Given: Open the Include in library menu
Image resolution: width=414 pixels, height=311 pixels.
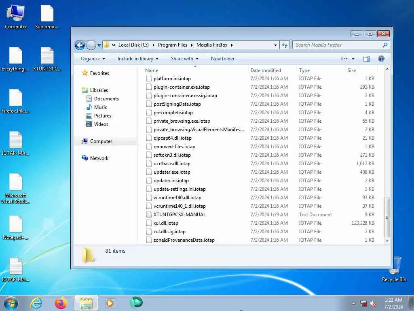Looking at the screenshot, I should pyautogui.click(x=138, y=59).
